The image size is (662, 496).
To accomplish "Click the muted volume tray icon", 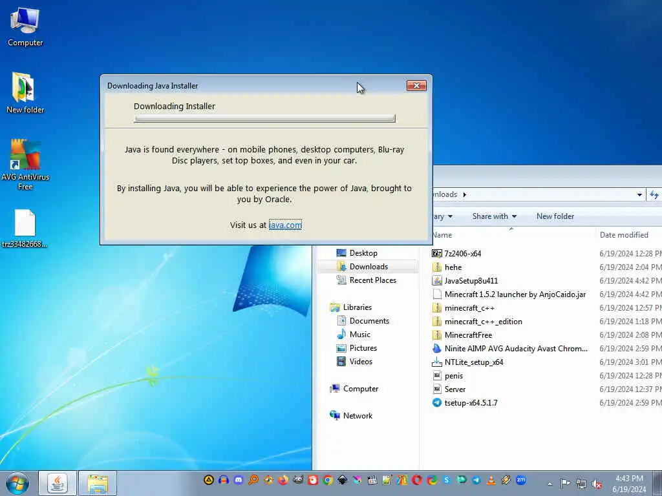I will (x=597, y=484).
